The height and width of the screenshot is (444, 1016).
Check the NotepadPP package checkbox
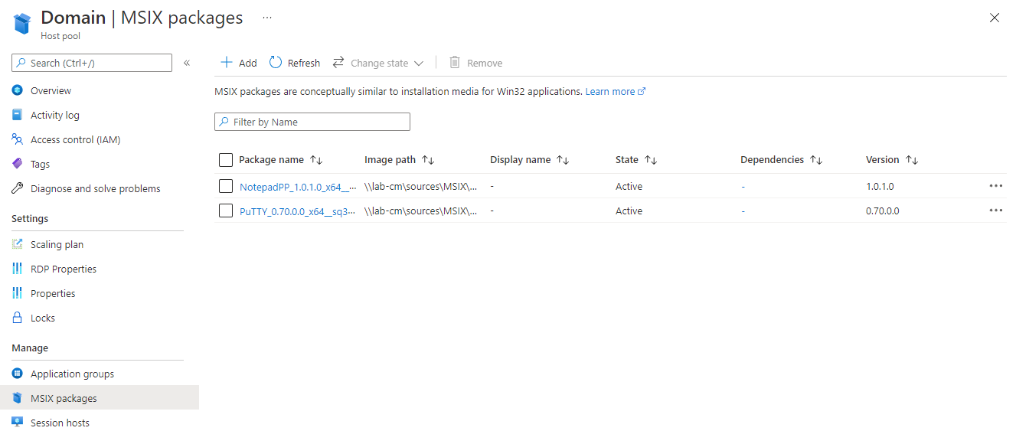coord(225,186)
